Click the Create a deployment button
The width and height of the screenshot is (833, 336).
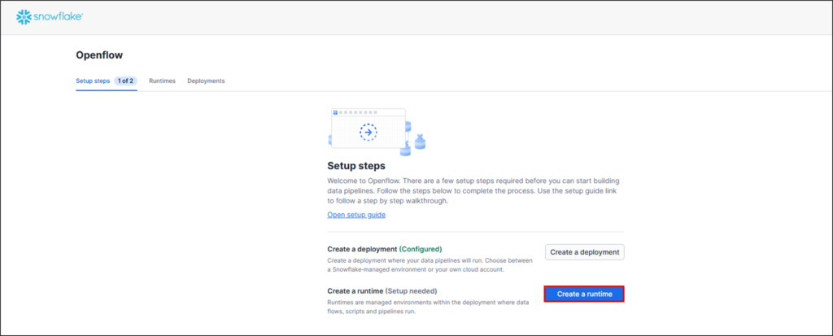[584, 252]
